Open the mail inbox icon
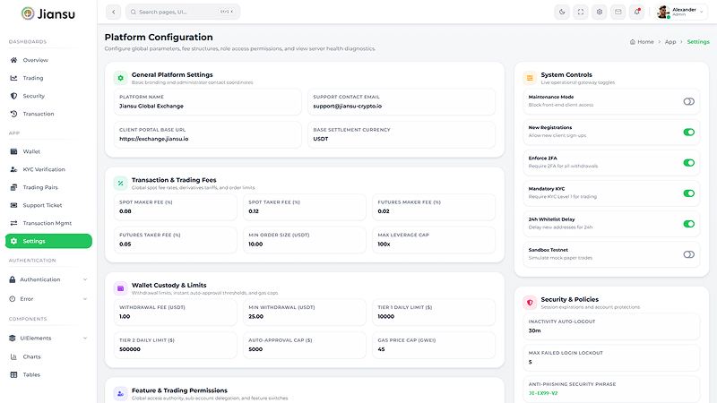The width and height of the screenshot is (717, 403). [618, 12]
